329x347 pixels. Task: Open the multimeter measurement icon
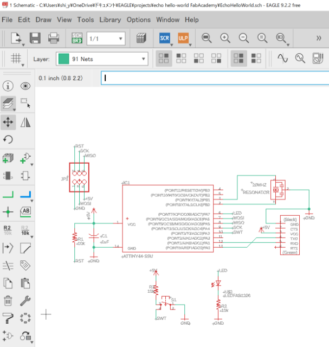tap(318, 59)
